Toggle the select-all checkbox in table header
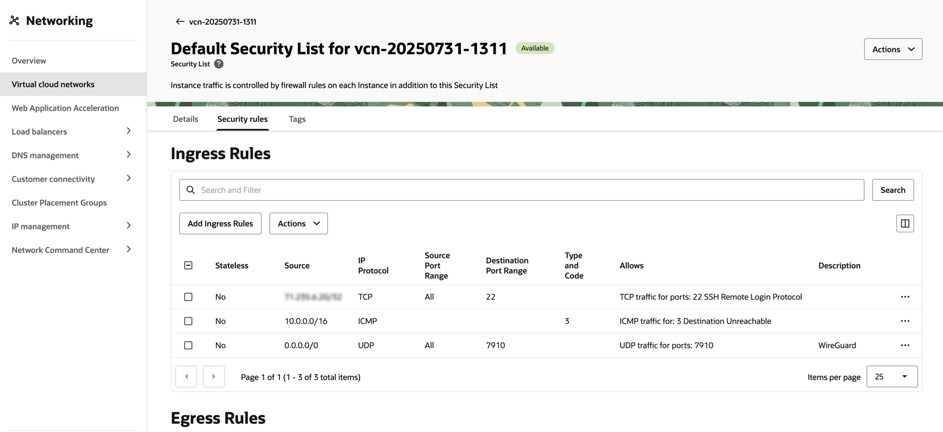The width and height of the screenshot is (943, 432). coord(188,265)
